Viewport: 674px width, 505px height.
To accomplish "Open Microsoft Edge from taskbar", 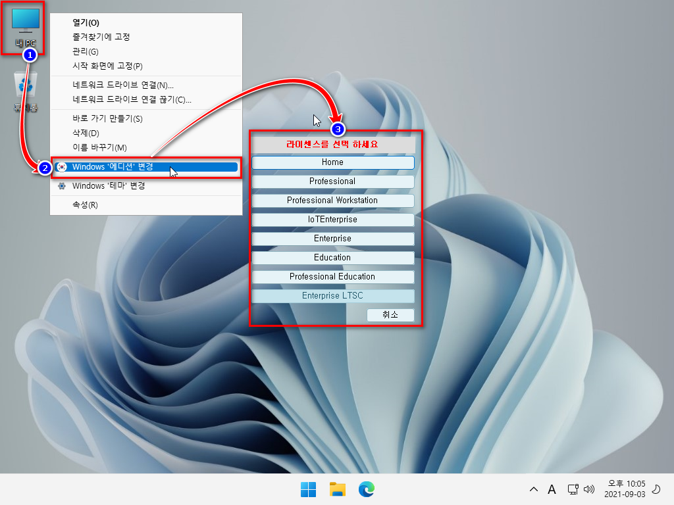I will [x=366, y=489].
